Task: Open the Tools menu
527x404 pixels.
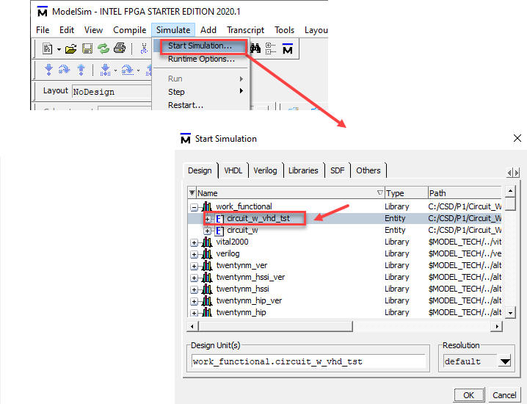Action: (x=284, y=30)
